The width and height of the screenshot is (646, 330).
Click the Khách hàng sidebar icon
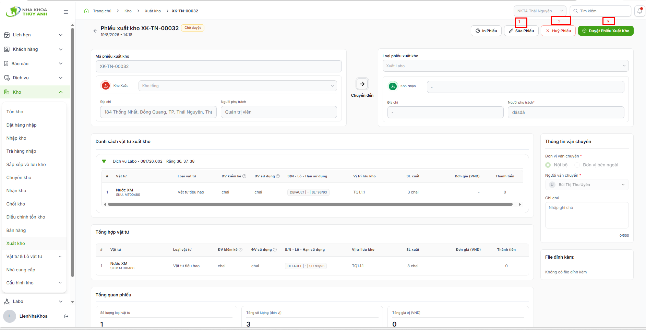click(7, 49)
